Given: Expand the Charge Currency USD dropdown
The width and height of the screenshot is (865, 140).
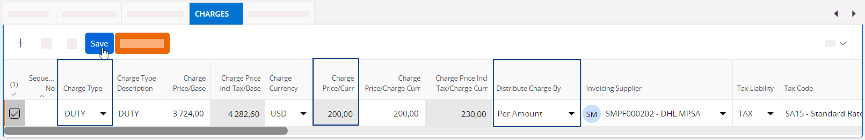Looking at the screenshot, I should (x=303, y=114).
